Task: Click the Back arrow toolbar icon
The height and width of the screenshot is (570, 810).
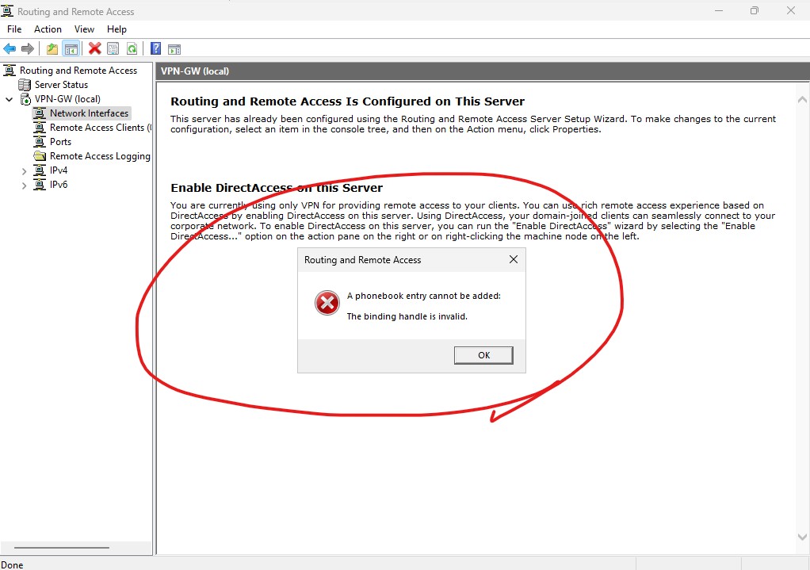Action: coord(10,48)
